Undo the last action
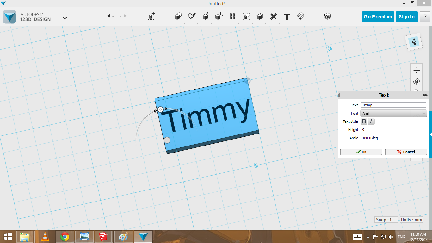Image resolution: width=432 pixels, height=243 pixels. tap(110, 16)
